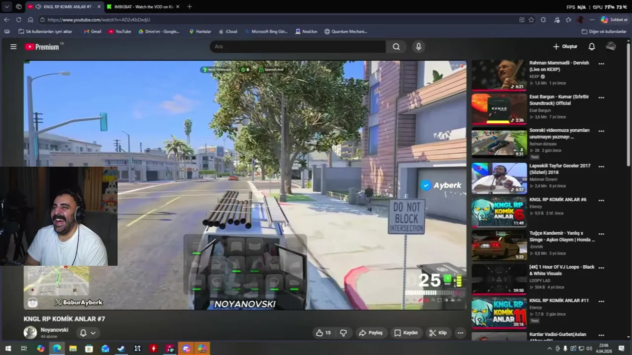Viewport: 632px width, 355px height.
Task: Click the Paylaş share button
Action: coord(371,333)
